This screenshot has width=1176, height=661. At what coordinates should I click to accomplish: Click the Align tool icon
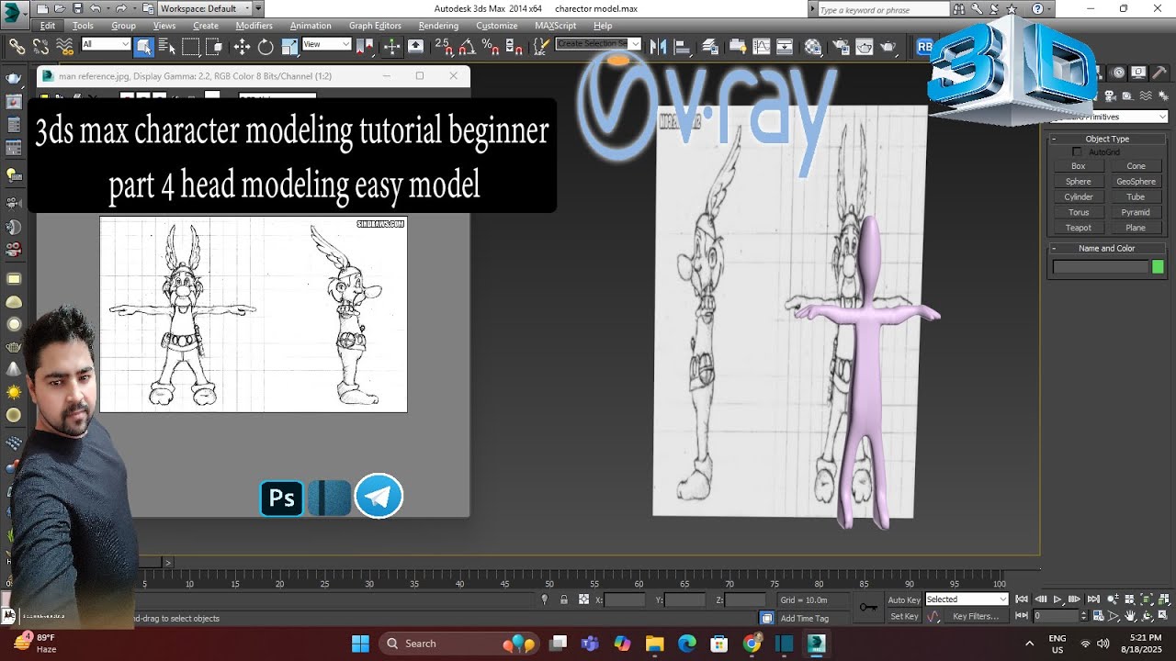[x=682, y=46]
